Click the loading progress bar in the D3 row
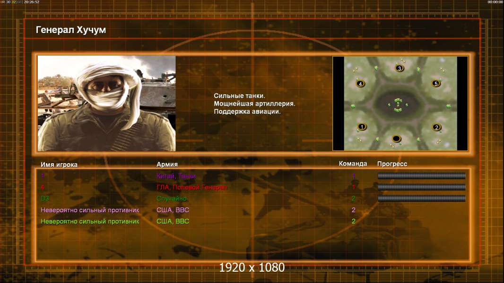504x283 pixels. click(x=422, y=199)
